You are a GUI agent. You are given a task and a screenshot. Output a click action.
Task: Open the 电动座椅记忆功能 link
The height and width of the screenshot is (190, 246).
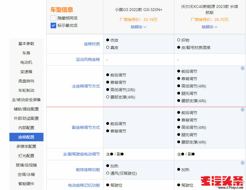point(84,185)
